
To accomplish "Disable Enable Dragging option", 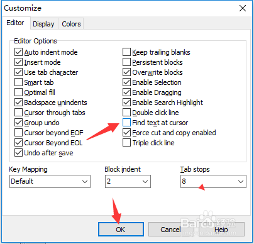I will tap(126, 92).
